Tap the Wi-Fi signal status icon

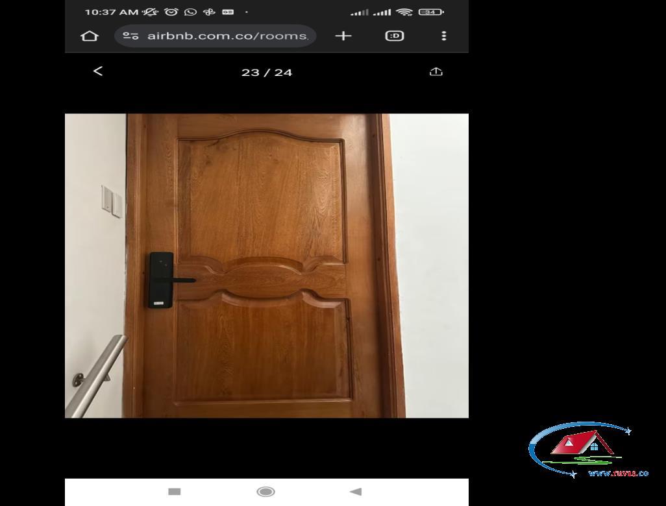point(404,12)
